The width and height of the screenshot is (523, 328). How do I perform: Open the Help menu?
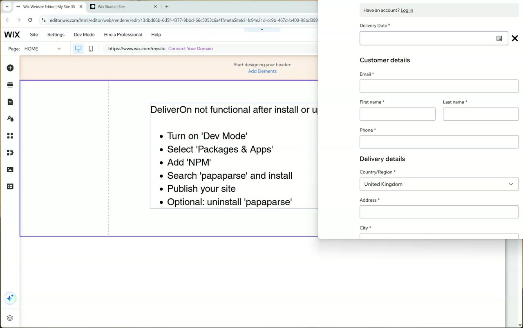156,35
